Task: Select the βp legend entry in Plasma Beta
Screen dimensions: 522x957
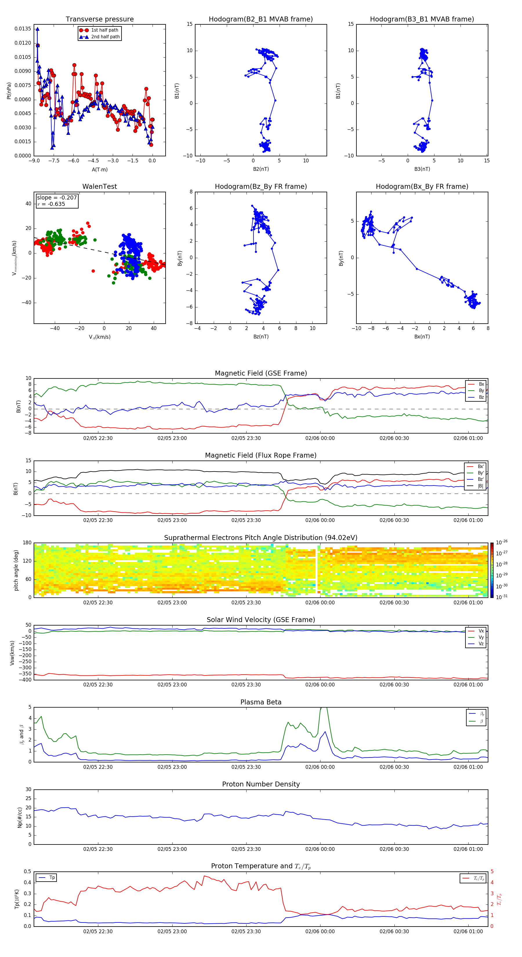Action: (x=476, y=714)
